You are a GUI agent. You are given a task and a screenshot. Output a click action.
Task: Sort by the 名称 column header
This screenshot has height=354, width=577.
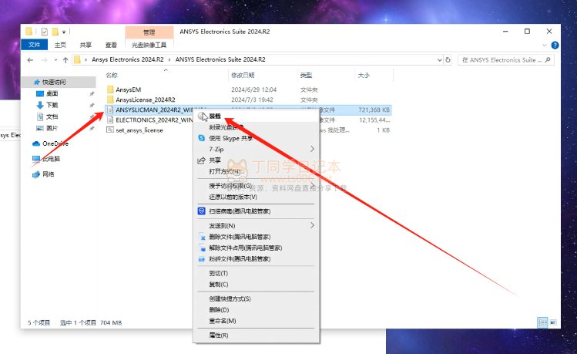click(112, 75)
